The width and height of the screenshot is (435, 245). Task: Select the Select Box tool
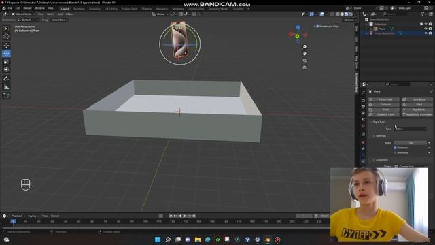tap(6, 29)
